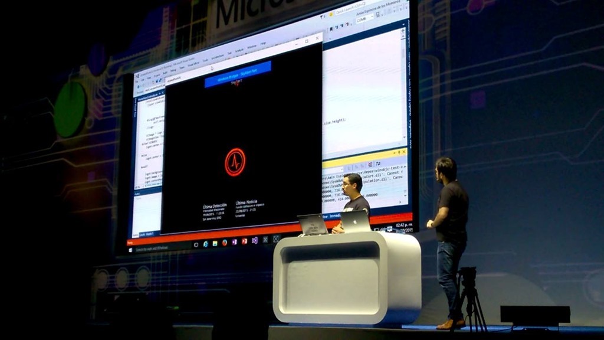Clear all text in the Output panel
The image size is (604, 340).
click(370, 165)
